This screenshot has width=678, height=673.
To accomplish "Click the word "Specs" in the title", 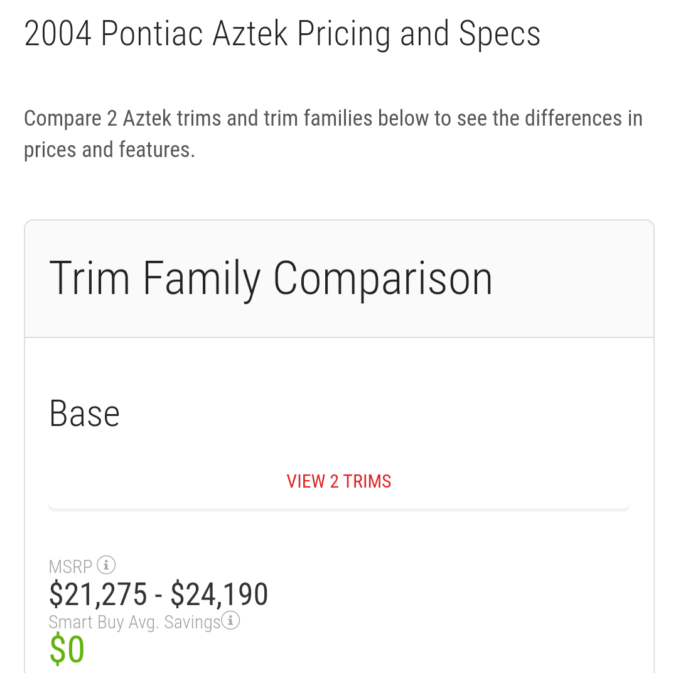I will [x=500, y=33].
